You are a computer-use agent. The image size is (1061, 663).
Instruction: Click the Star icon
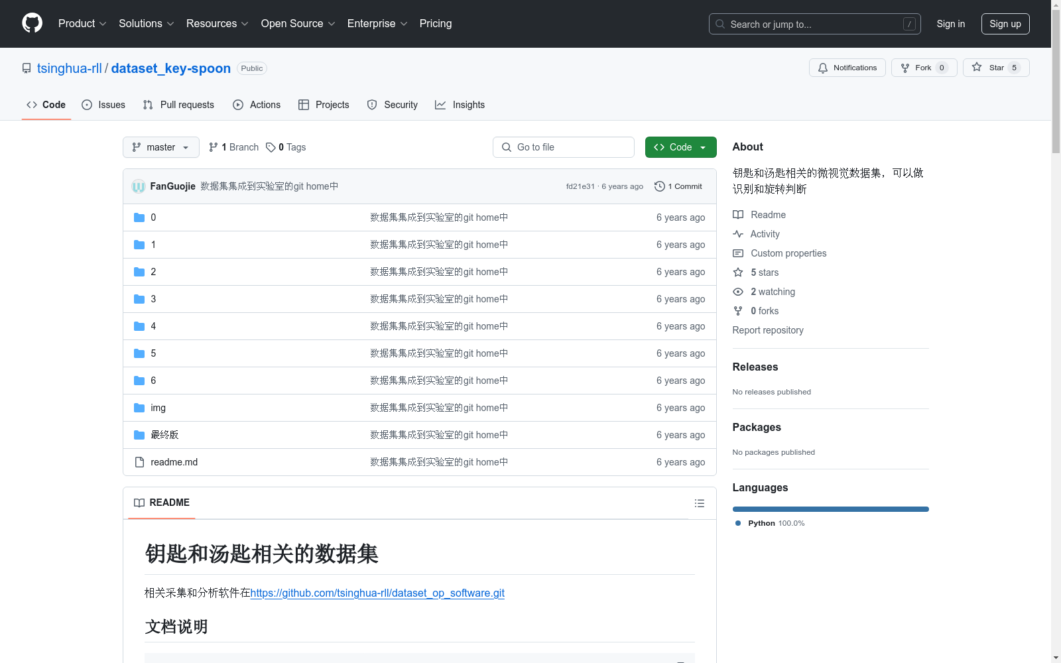pos(977,67)
